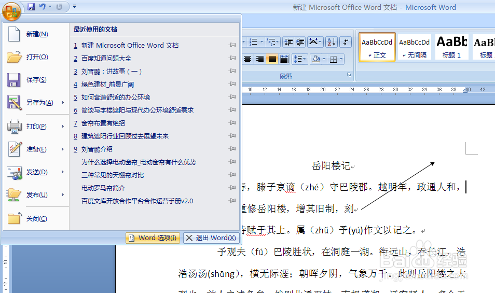Click the Word 选项 button
495x293 pixels.
click(x=153, y=238)
